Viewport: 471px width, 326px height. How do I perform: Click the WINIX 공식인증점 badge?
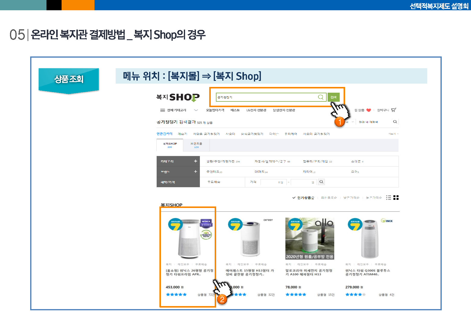[207, 223]
